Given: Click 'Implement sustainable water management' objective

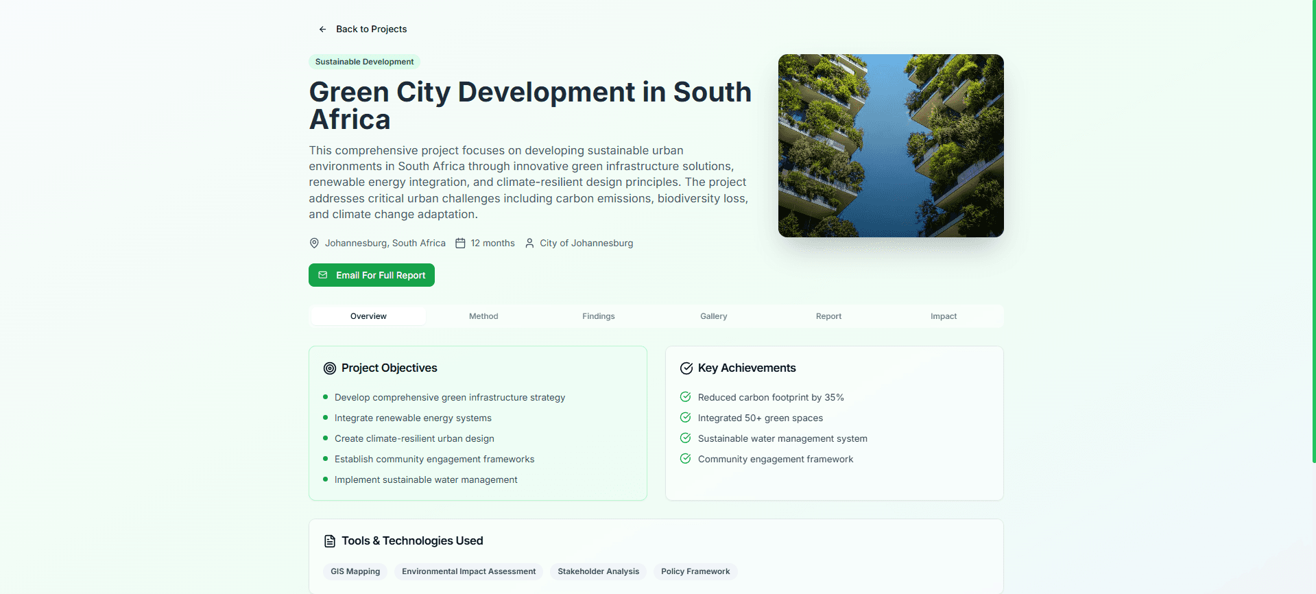Looking at the screenshot, I should [426, 480].
